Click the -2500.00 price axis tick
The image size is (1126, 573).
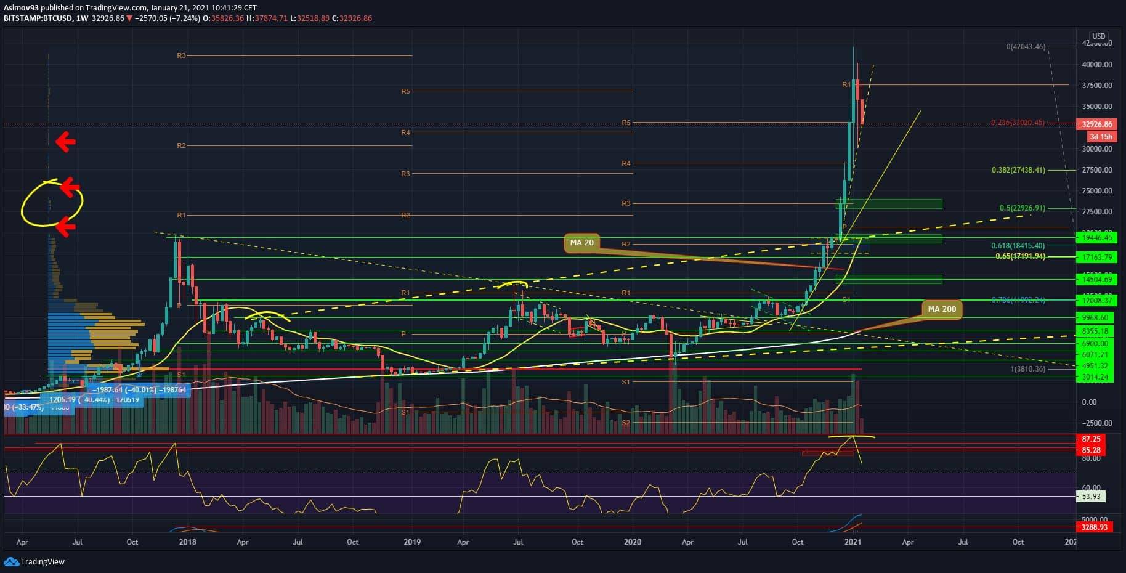coord(1097,423)
